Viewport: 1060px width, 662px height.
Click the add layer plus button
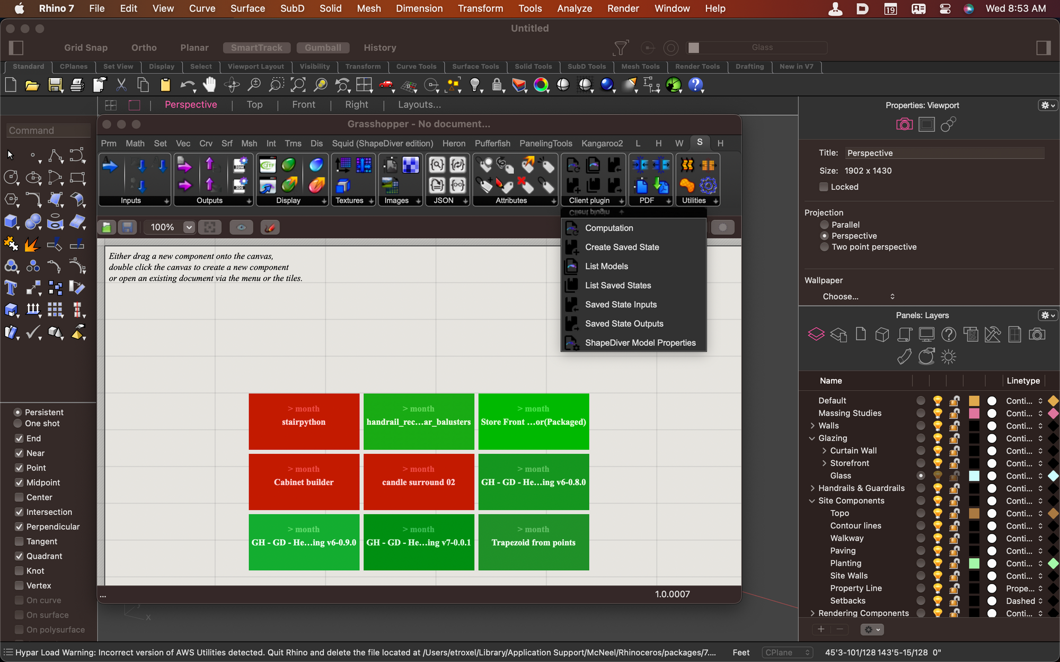coord(821,629)
